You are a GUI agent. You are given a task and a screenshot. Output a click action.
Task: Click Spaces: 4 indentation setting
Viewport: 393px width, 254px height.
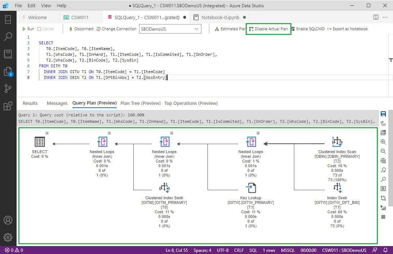point(202,250)
